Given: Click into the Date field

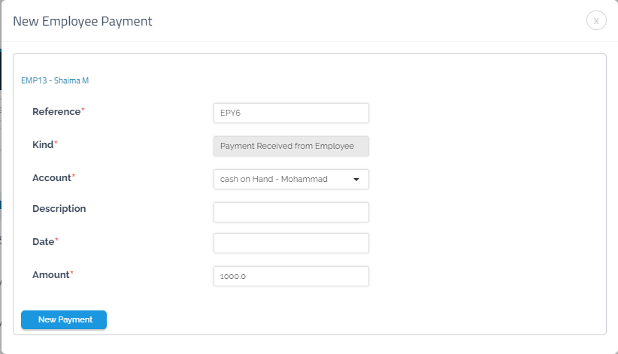Looking at the screenshot, I should 291,243.
